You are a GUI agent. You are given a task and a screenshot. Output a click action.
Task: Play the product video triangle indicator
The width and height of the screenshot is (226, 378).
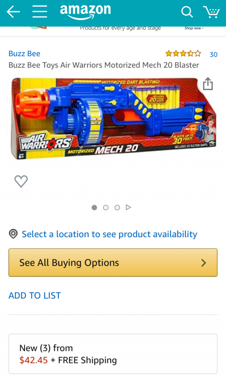tap(129, 207)
